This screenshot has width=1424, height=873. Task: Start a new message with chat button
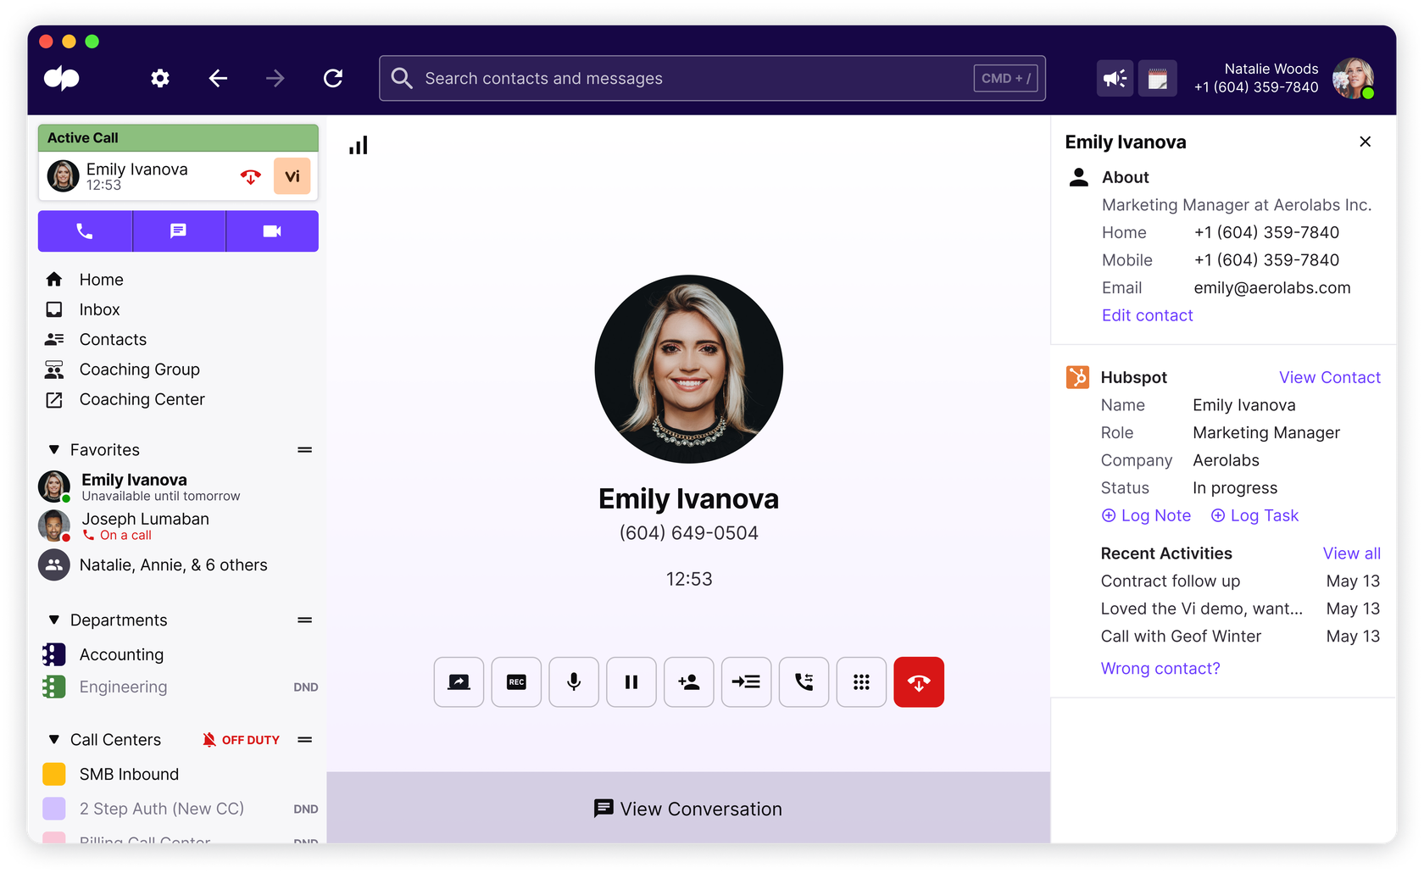(x=178, y=231)
